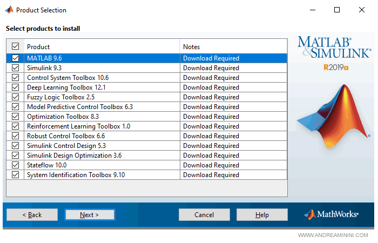Click the MATLAB & SIMULINK title graphic

[334, 48]
